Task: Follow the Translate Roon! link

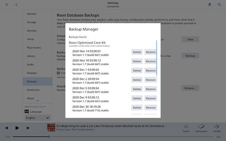Action: tap(37, 107)
